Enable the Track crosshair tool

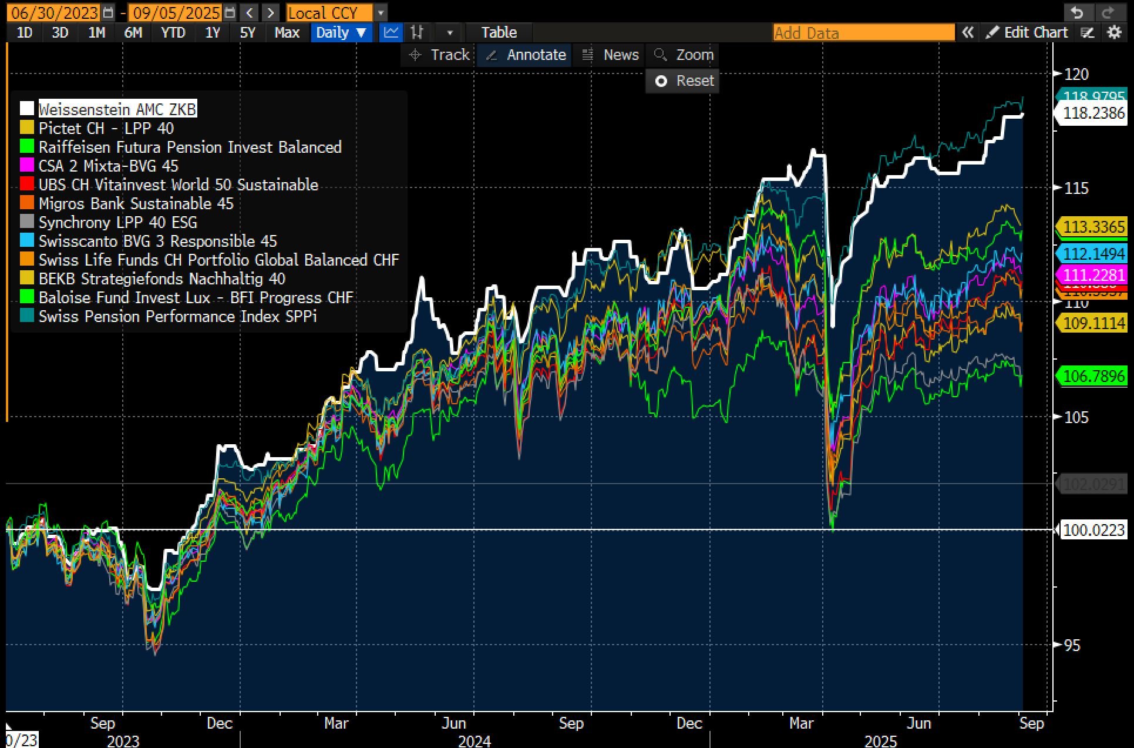(x=440, y=55)
